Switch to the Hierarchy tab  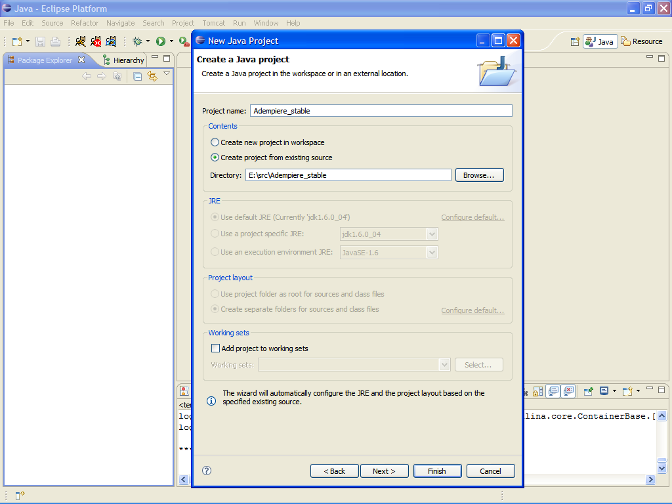(123, 60)
